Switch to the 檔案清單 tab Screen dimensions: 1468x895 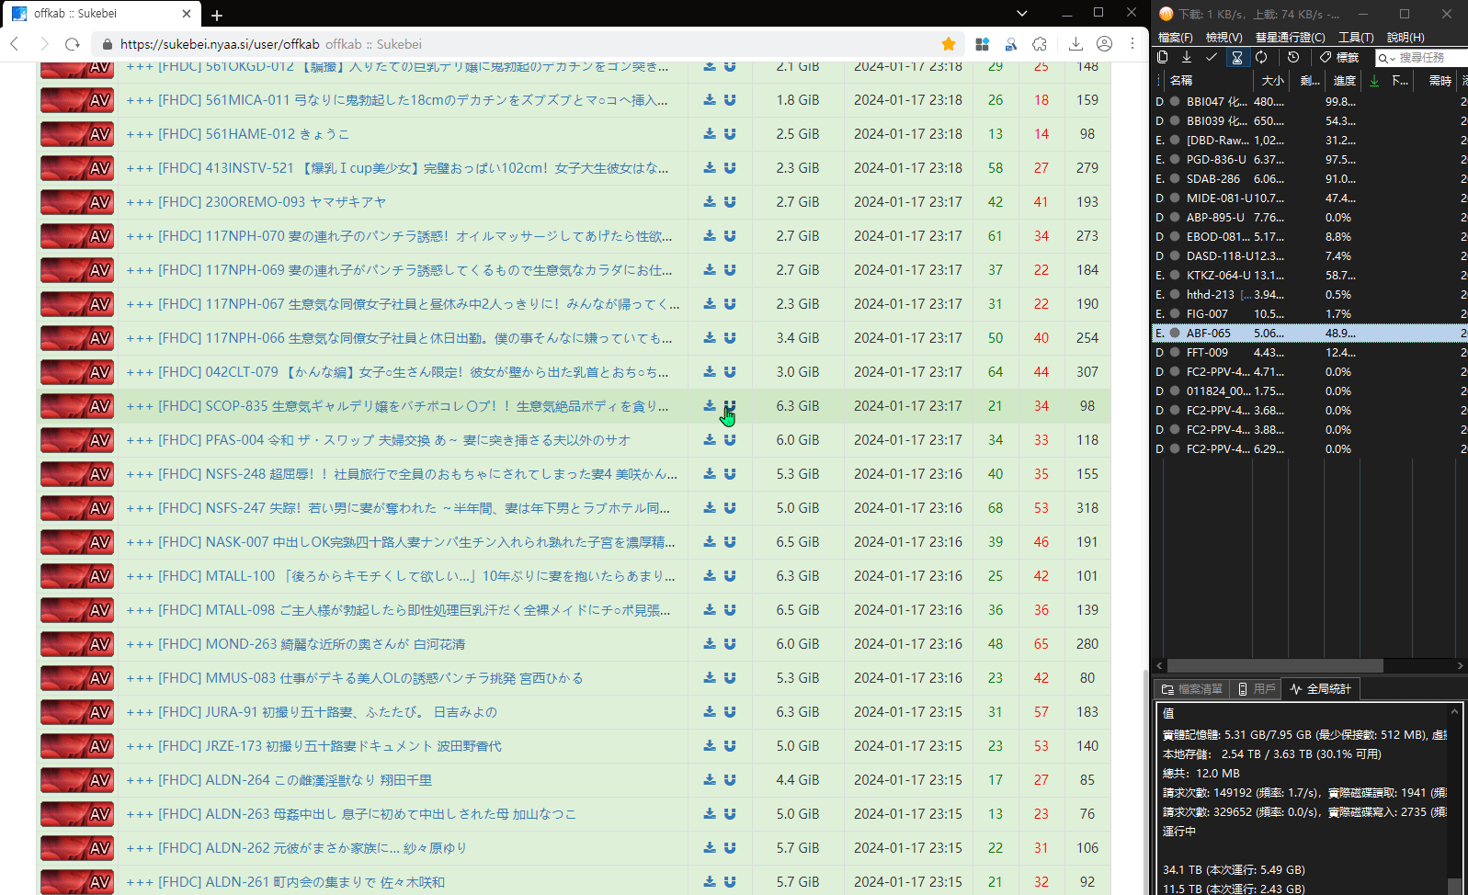(x=1191, y=689)
